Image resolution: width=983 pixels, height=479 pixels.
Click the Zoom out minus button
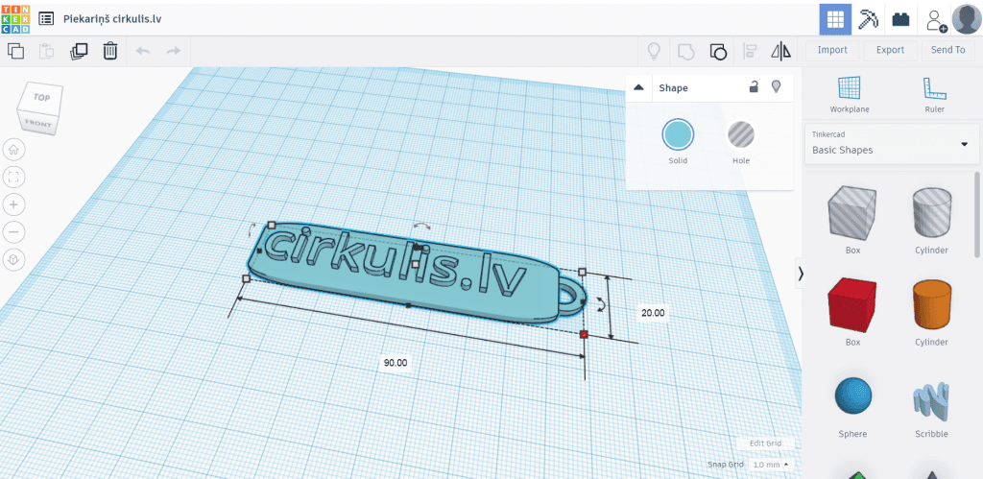13,232
